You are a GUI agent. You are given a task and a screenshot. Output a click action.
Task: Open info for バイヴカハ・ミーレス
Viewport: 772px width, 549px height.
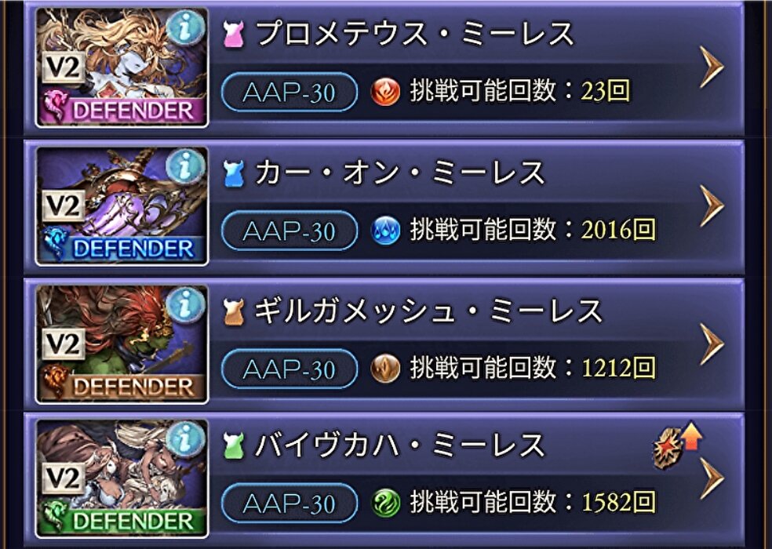[x=185, y=438]
